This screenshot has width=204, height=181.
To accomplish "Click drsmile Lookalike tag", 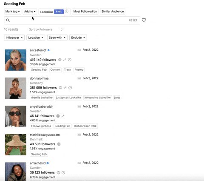I will click(x=42, y=98).
